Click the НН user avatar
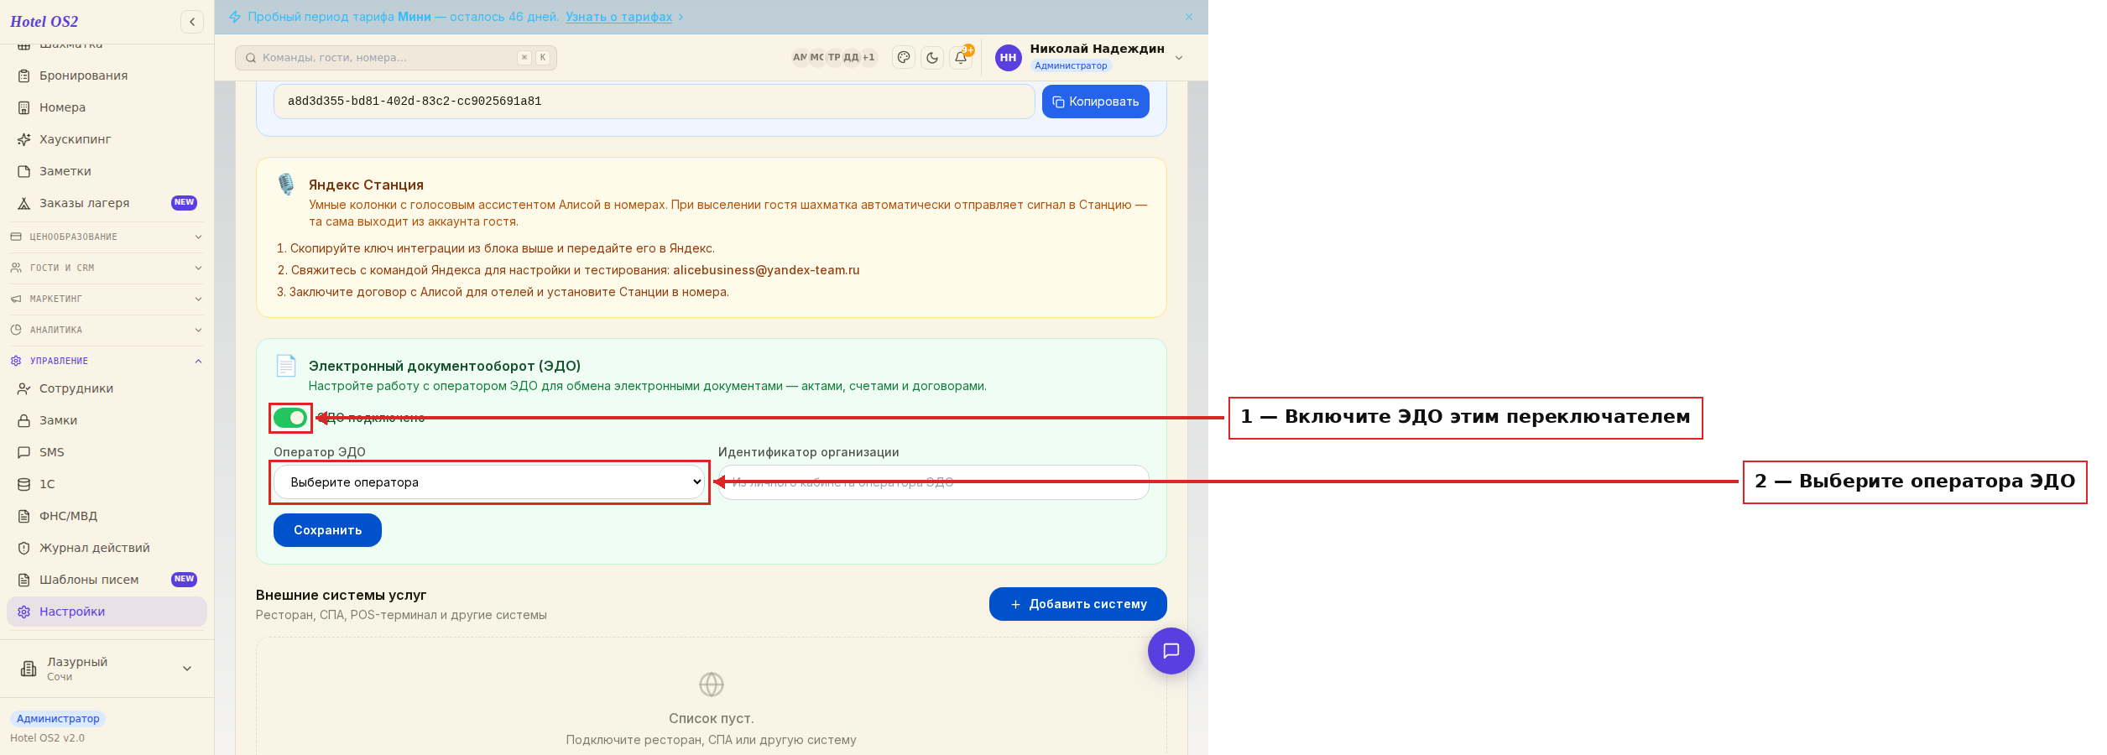Screen dimensions: 2107x755 [1009, 58]
